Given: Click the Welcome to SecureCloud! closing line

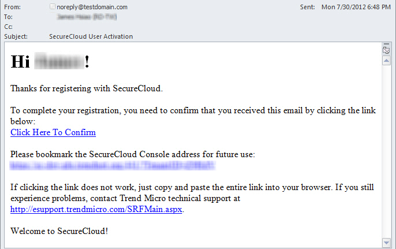Looking at the screenshot, I should (x=59, y=231).
